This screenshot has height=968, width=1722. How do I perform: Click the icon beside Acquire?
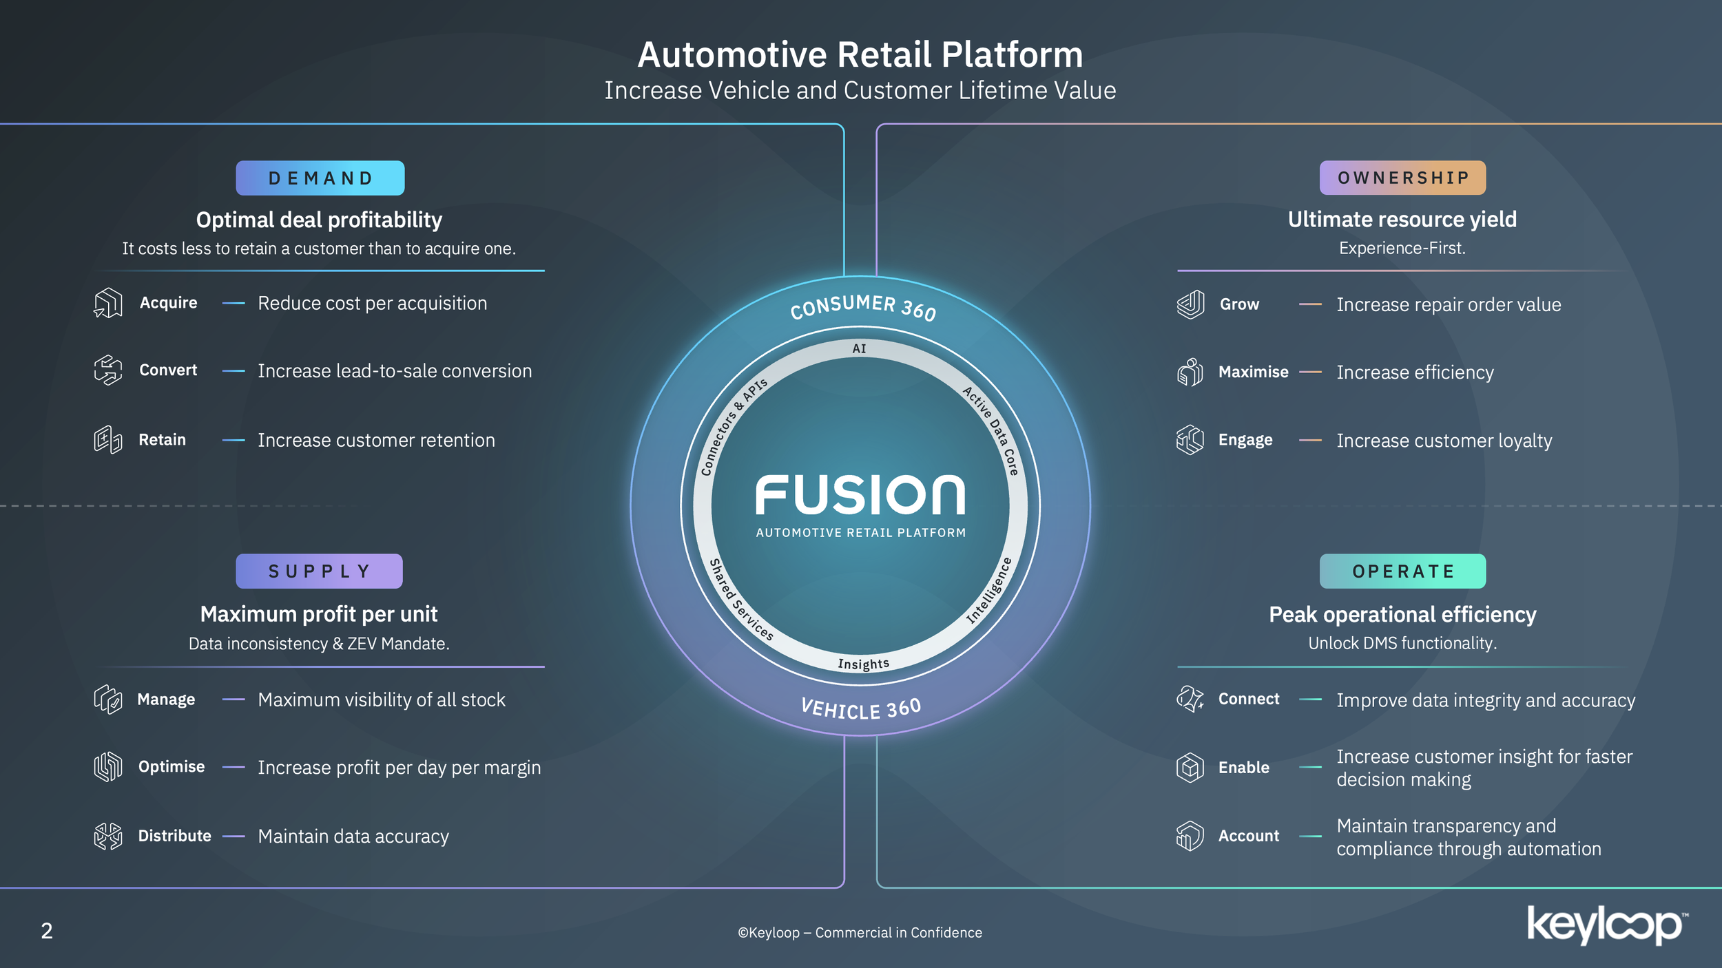[108, 303]
